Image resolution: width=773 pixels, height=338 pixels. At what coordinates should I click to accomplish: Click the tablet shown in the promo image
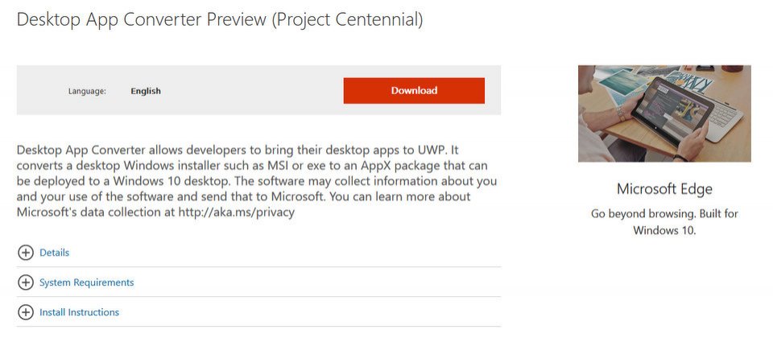pyautogui.click(x=672, y=113)
